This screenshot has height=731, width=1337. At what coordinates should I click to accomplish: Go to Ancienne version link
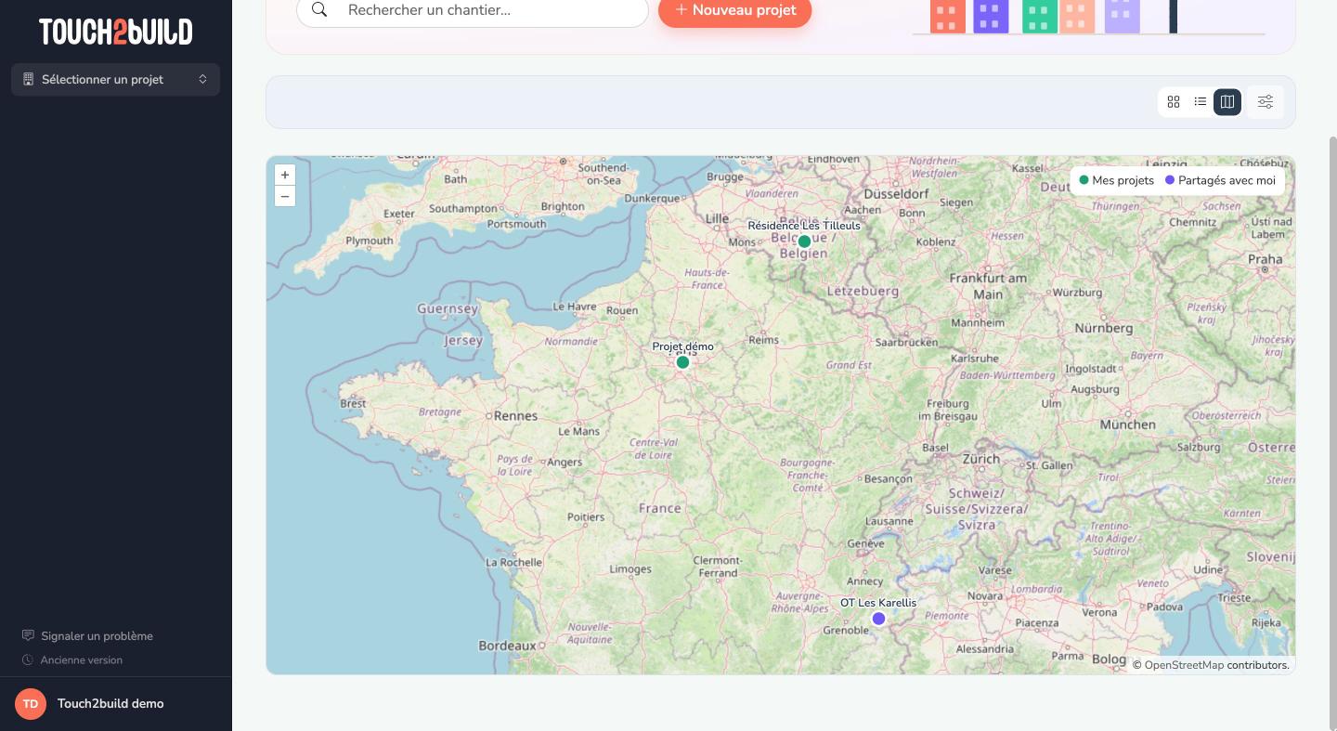[x=72, y=660]
